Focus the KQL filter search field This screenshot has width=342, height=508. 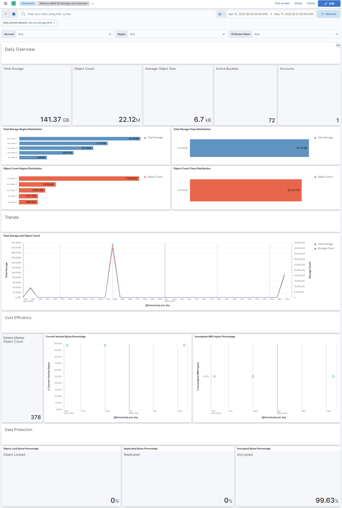[x=118, y=14]
